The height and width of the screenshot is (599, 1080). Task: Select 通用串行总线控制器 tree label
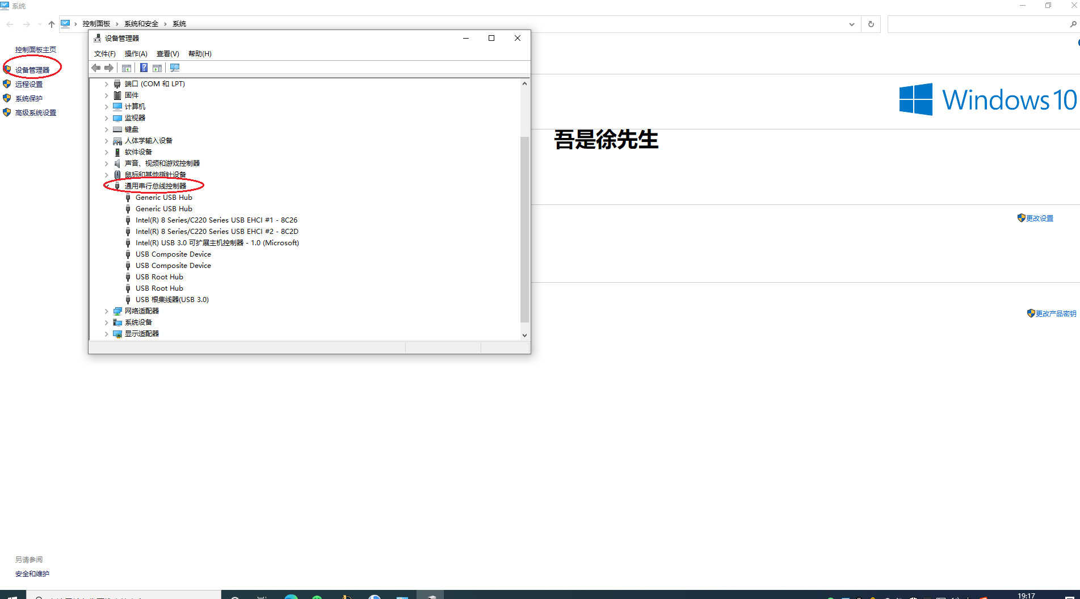pyautogui.click(x=155, y=186)
